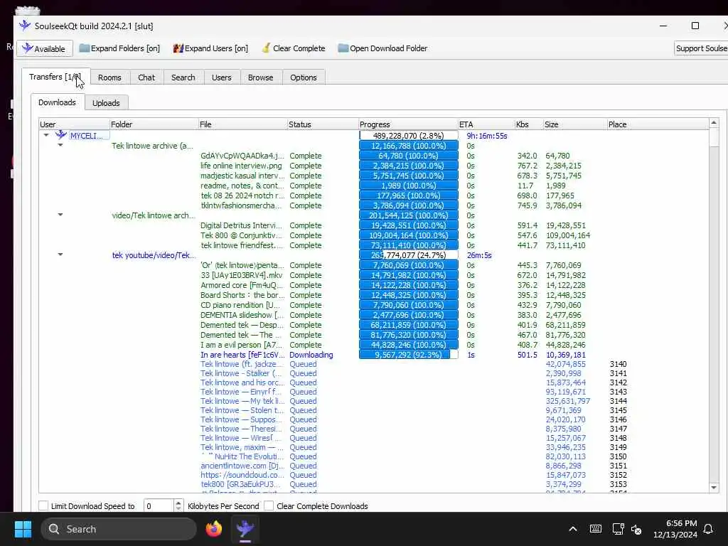Decrease speed limit with down stepper arrow
Screen dimensions: 728x546
coord(178,509)
